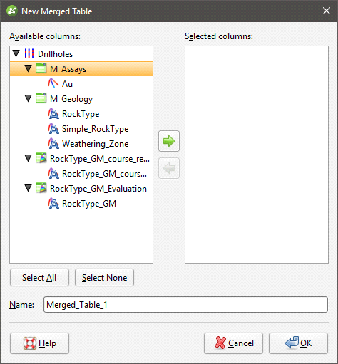
Task: Click the Au numeric column icon
Action: tap(53, 83)
